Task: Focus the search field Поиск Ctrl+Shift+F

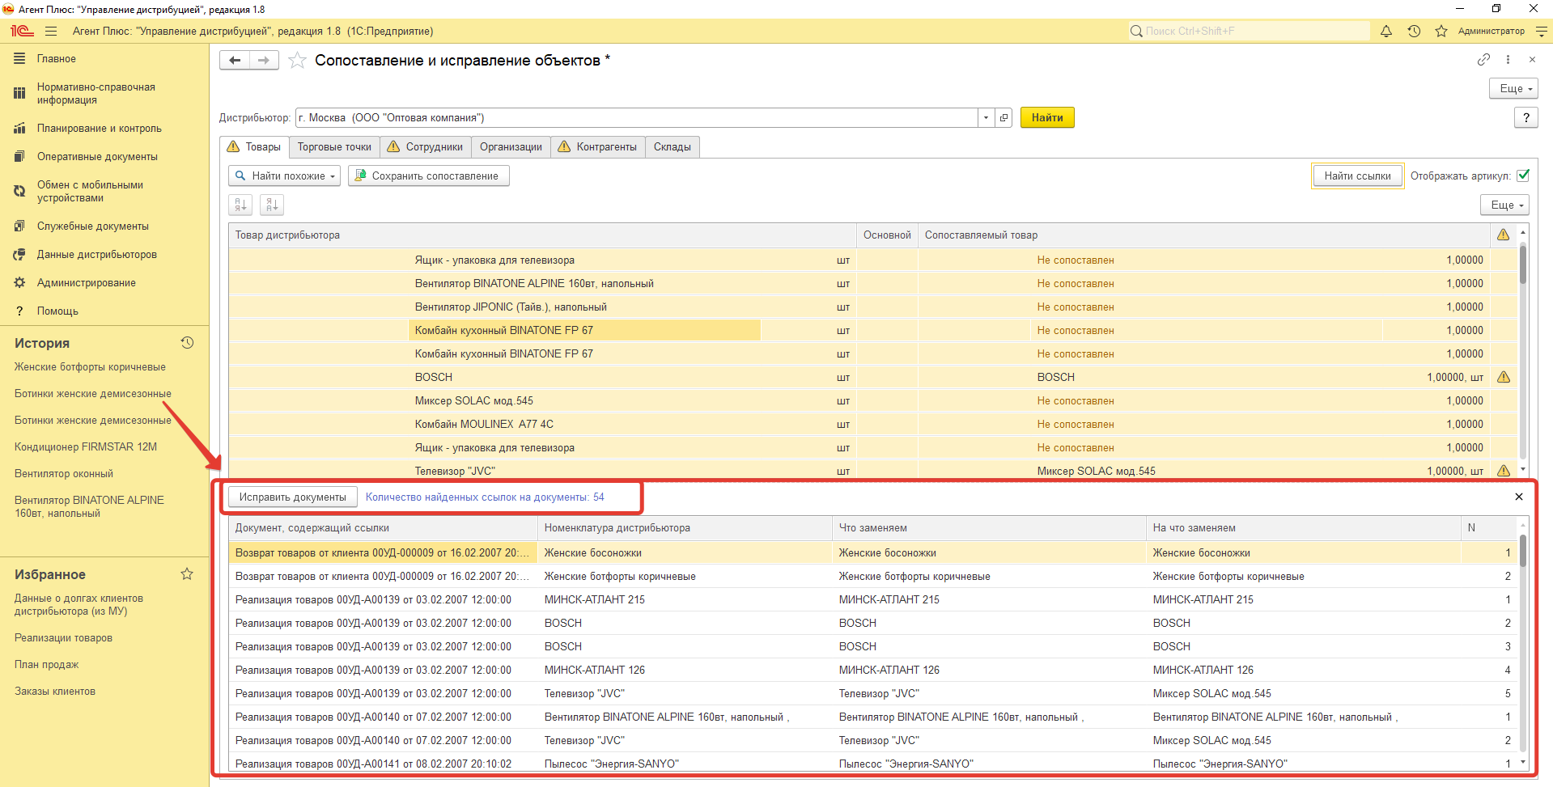Action: pos(1250,32)
